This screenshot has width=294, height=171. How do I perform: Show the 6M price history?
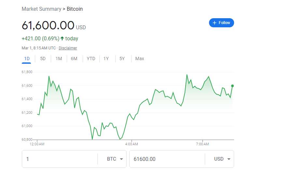pyautogui.click(x=74, y=59)
